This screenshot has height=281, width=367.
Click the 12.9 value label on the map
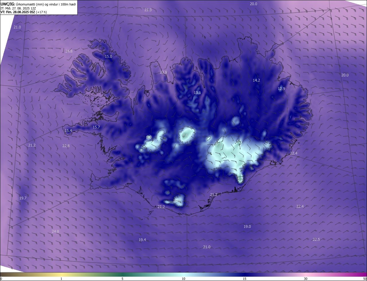pos(281,88)
